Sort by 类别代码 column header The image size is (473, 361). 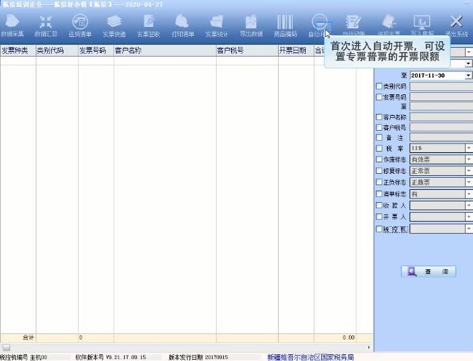[57, 51]
